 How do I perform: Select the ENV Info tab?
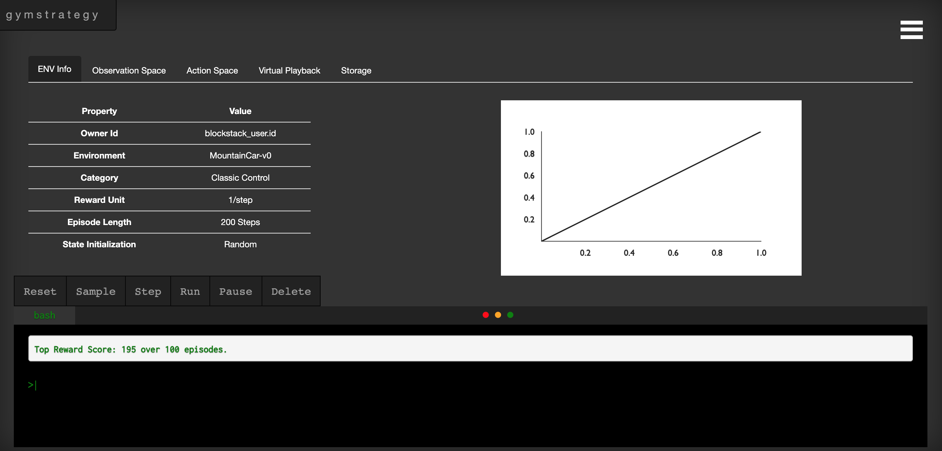(54, 69)
